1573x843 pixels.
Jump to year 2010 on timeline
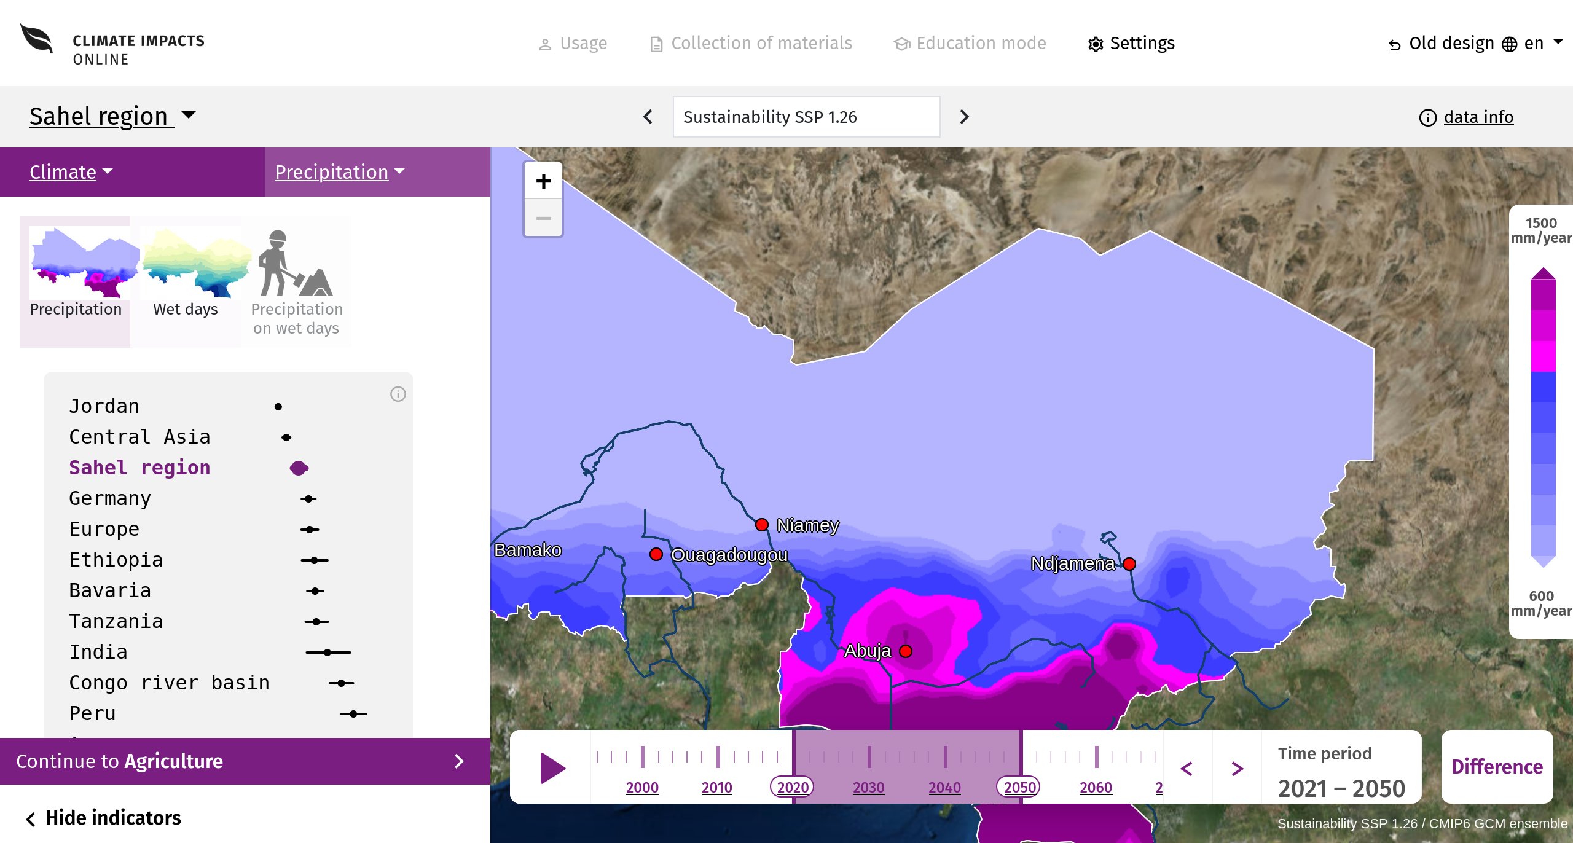[717, 787]
